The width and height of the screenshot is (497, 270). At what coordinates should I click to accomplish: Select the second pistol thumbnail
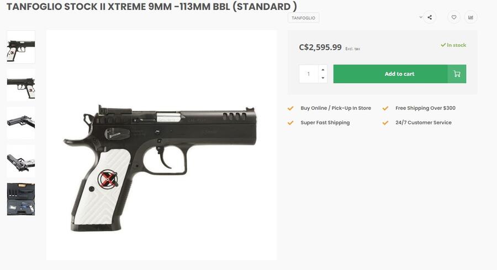pyautogui.click(x=21, y=85)
